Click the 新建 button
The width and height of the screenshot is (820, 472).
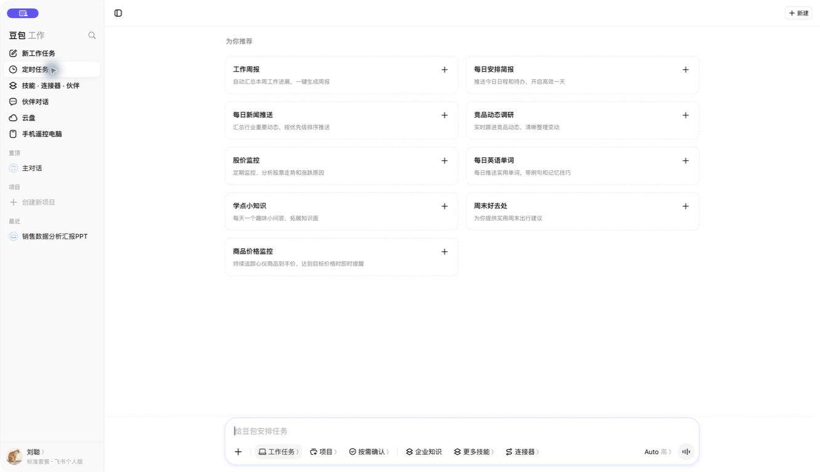point(798,13)
